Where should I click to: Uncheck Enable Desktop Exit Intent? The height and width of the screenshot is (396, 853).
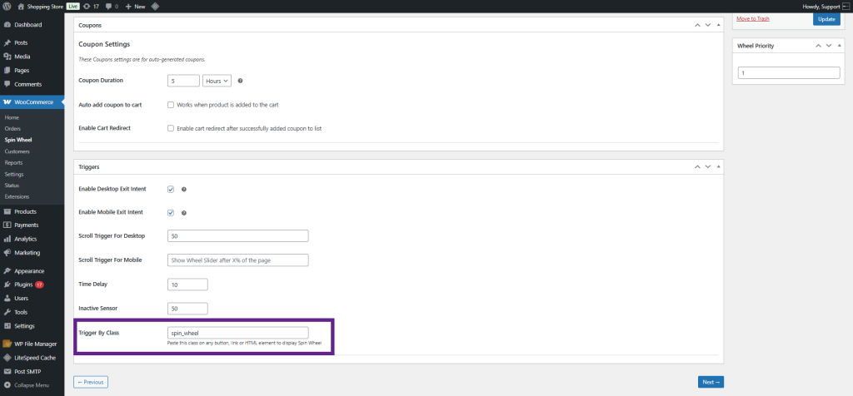pyautogui.click(x=171, y=189)
